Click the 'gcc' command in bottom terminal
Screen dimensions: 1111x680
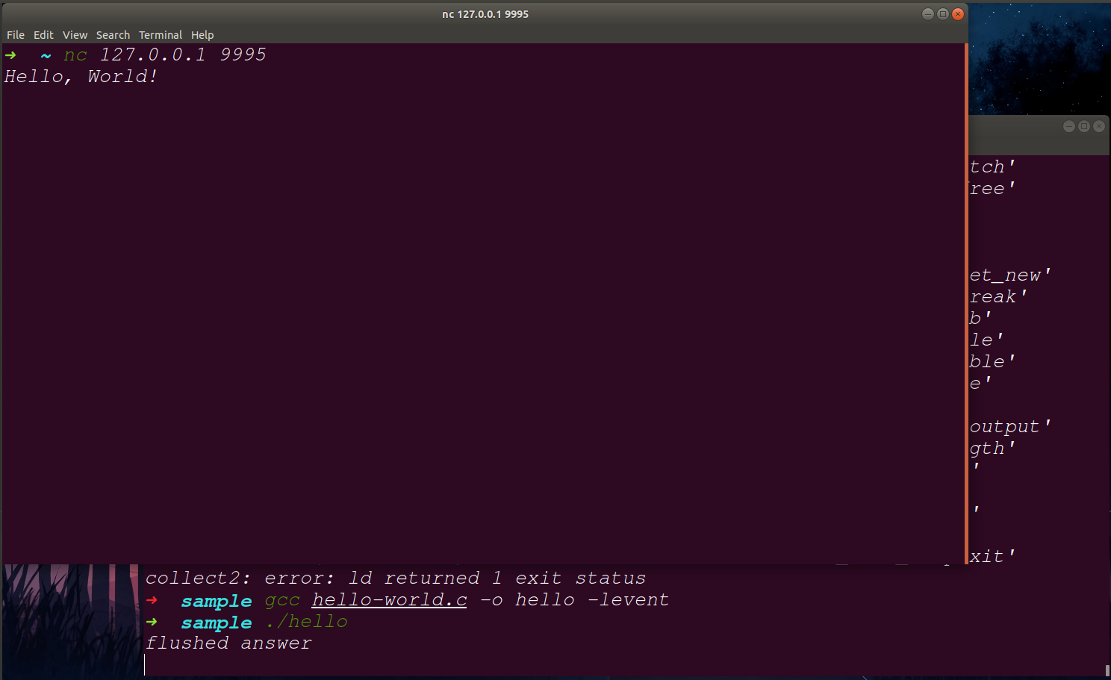(282, 601)
